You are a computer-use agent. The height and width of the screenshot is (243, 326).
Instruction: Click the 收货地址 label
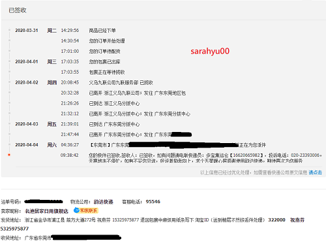(10, 238)
